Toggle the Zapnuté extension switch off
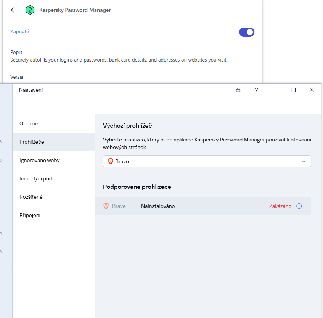The height and width of the screenshot is (318, 323). coord(246,32)
